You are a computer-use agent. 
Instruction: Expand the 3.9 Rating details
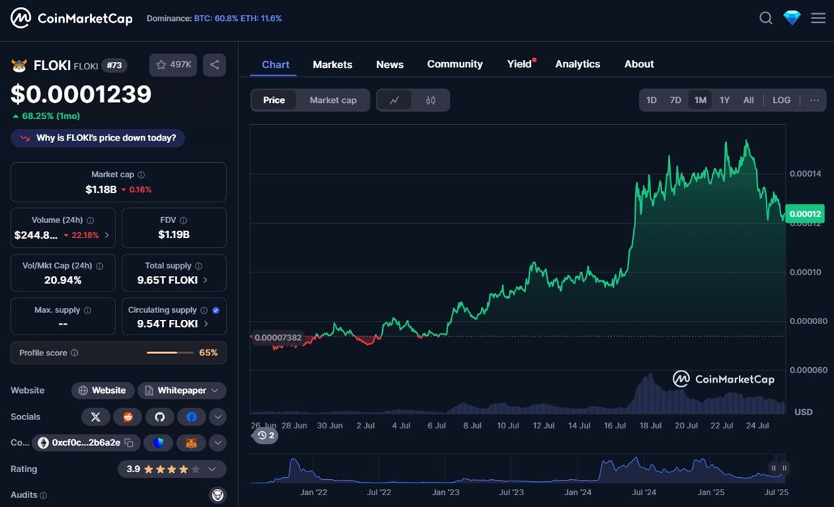point(172,469)
